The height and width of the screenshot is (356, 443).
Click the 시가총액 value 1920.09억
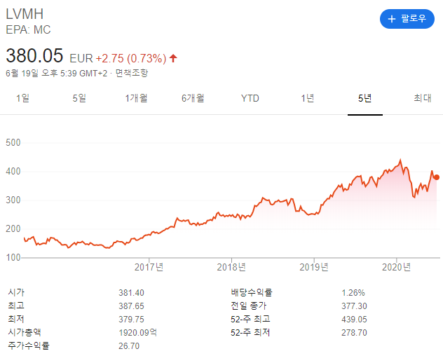(138, 333)
